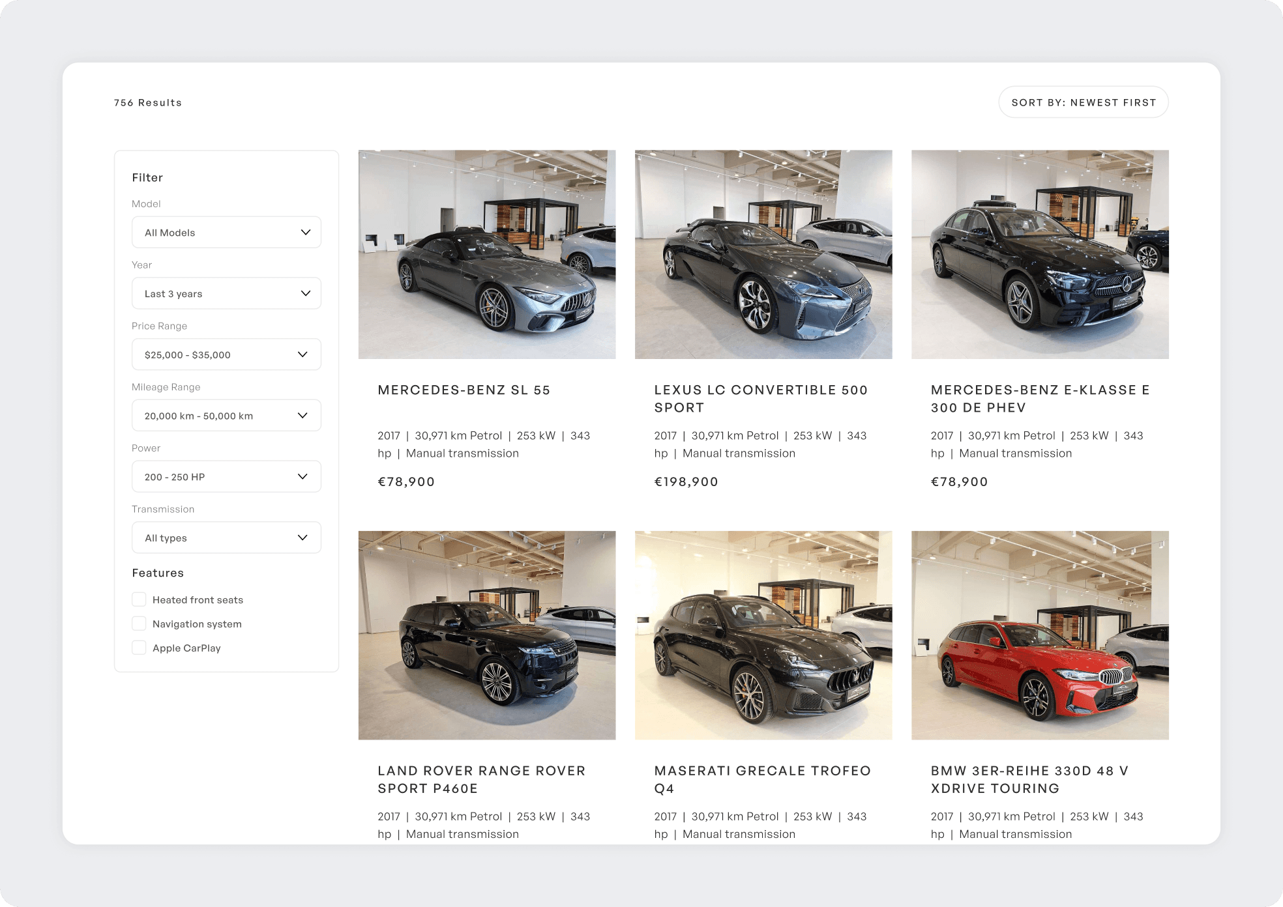Open the Land Rover Range Rover photo
Viewport: 1283px width, 907px height.
tap(486, 635)
